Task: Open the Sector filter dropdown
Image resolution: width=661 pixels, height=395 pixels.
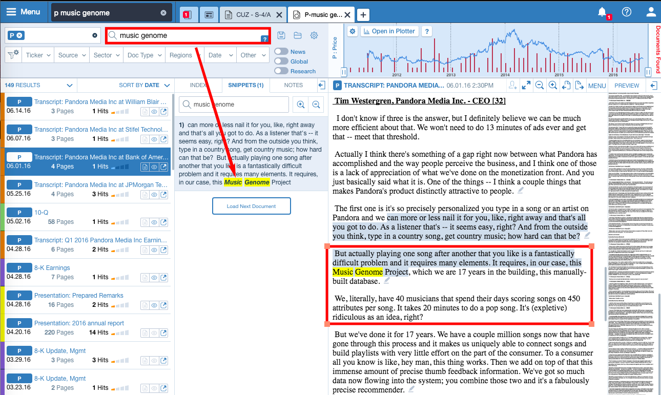Action: coord(106,55)
